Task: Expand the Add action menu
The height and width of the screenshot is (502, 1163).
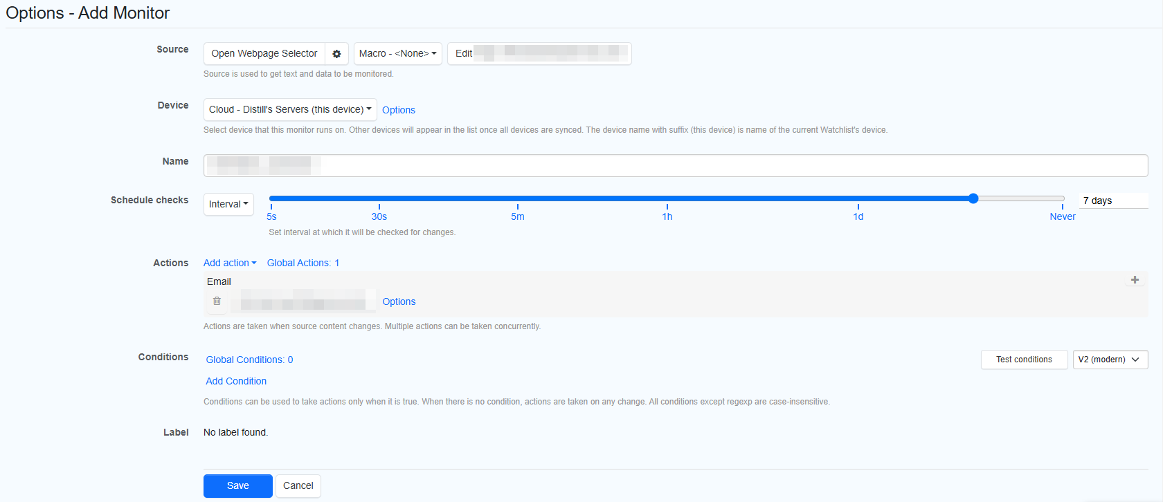Action: tap(230, 263)
